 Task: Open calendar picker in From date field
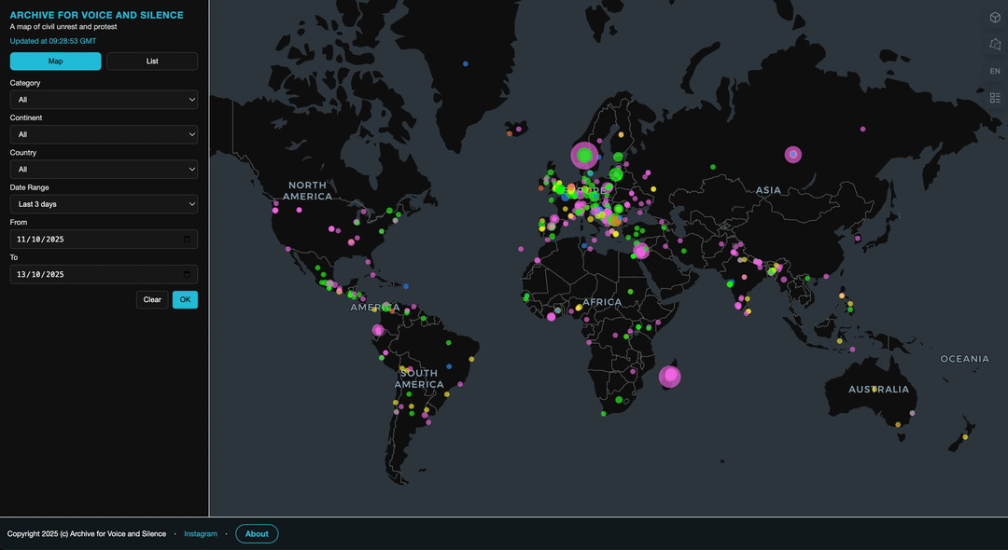tap(186, 240)
